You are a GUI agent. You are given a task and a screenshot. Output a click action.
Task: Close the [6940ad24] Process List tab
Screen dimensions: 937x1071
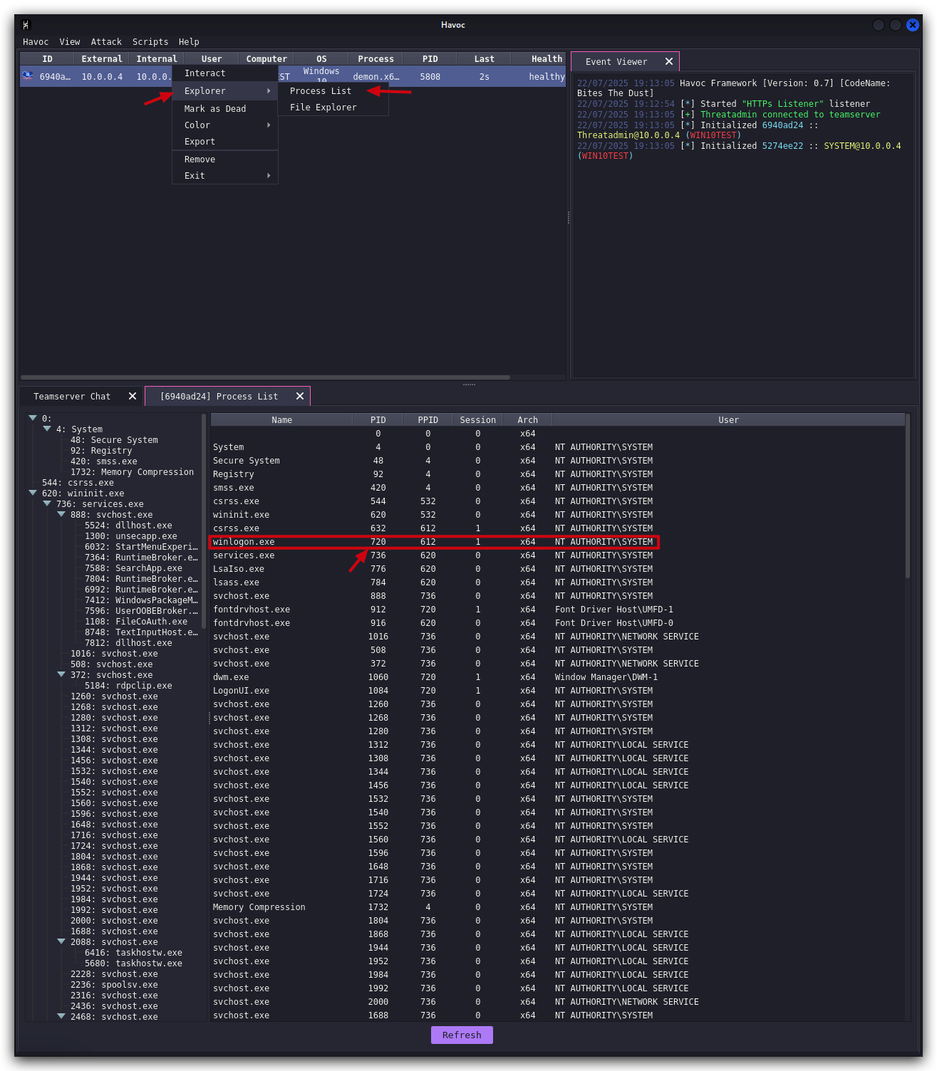coord(300,396)
